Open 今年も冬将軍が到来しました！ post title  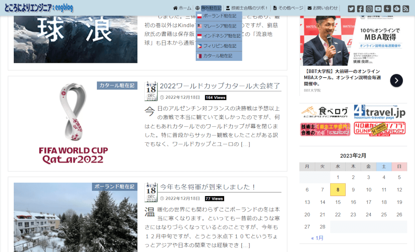(207, 187)
